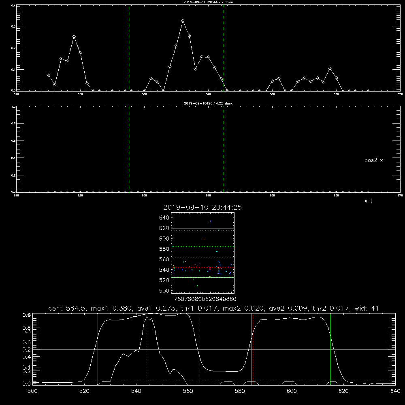The height and width of the screenshot is (405, 405).
Task: Select the 'pos2 x' label in dusk plot
Action: 373,160
